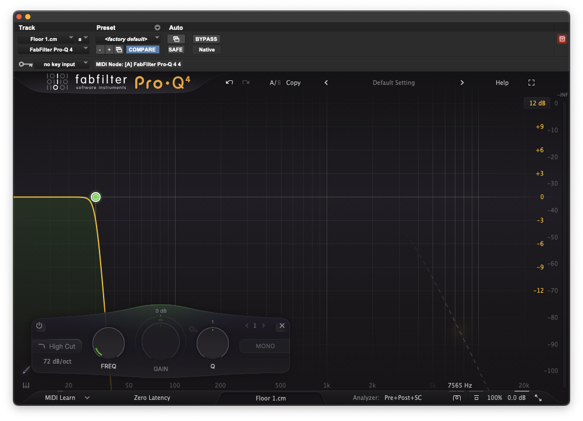Toggle automation SAFE button
Image resolution: width=583 pixels, height=421 pixels.
click(176, 49)
